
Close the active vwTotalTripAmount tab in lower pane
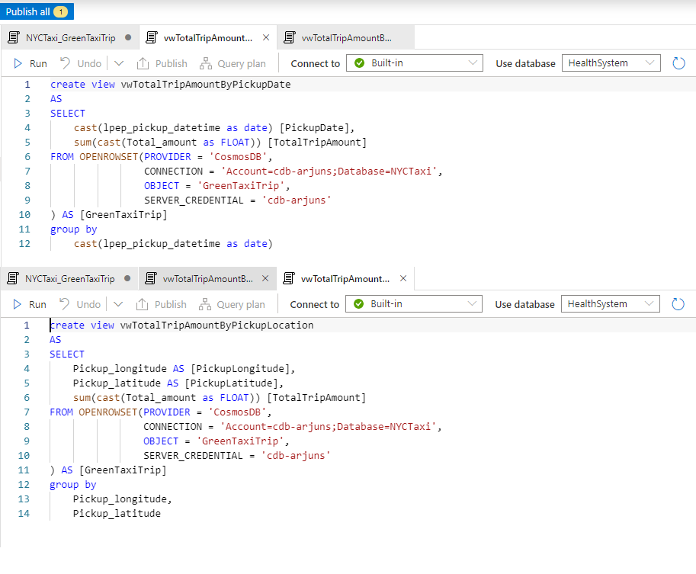pyautogui.click(x=403, y=278)
